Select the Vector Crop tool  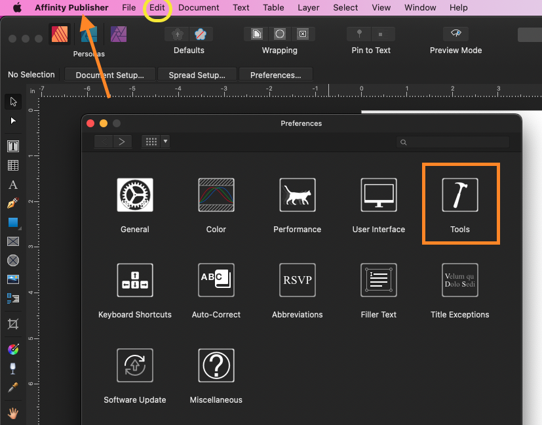point(13,324)
